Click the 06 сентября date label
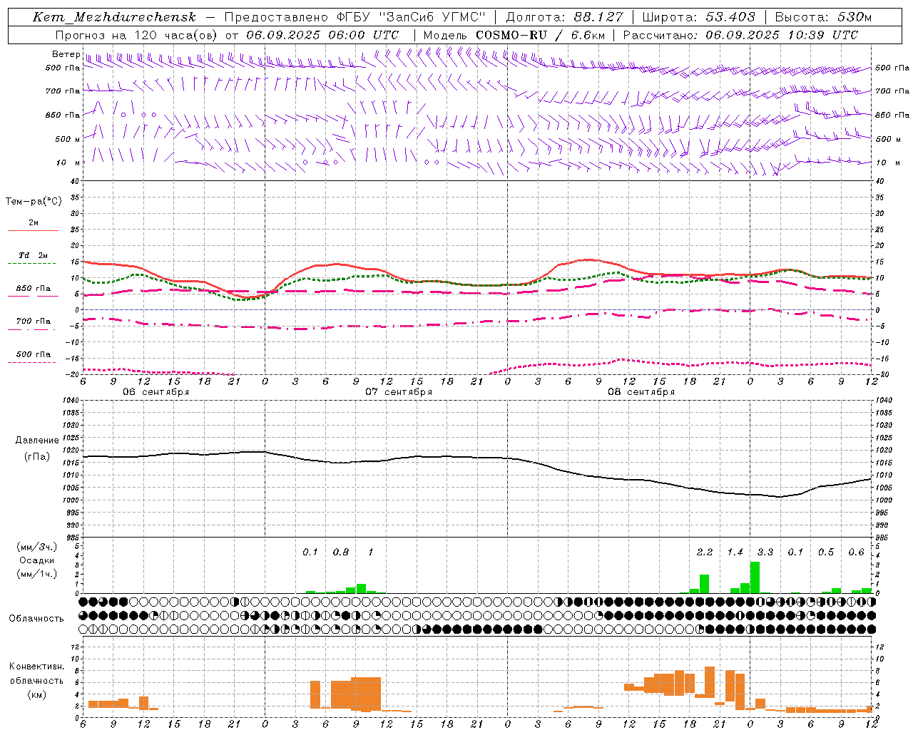 tap(155, 392)
